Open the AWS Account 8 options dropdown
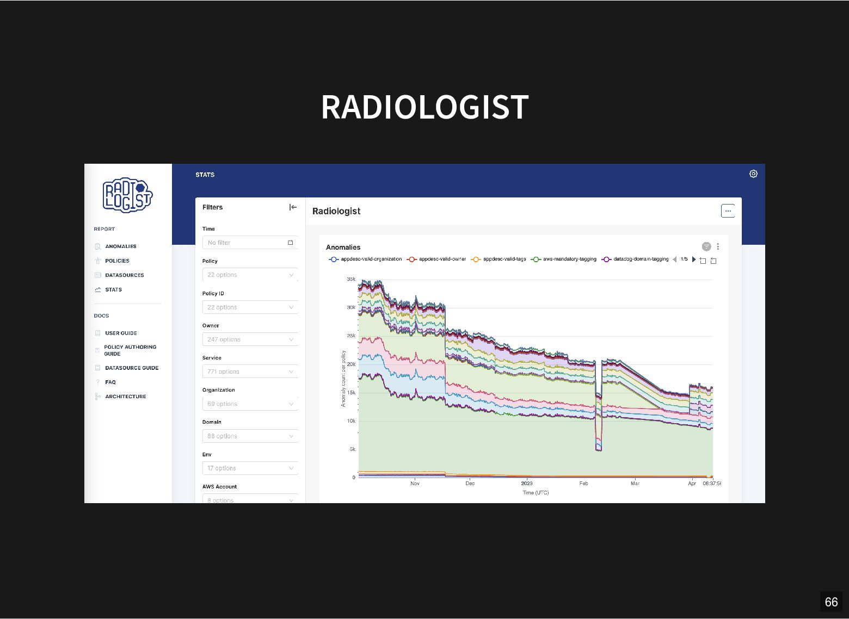This screenshot has width=849, height=619. tap(250, 499)
